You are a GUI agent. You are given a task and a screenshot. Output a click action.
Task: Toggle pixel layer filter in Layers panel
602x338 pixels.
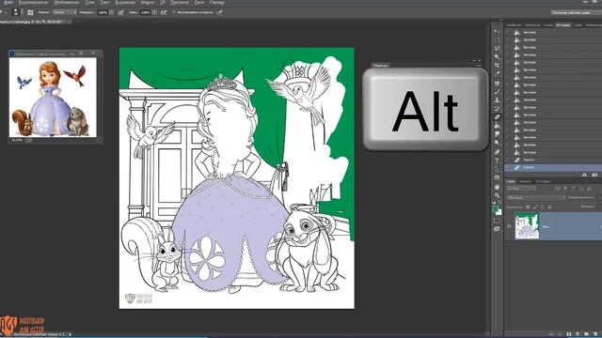point(558,189)
